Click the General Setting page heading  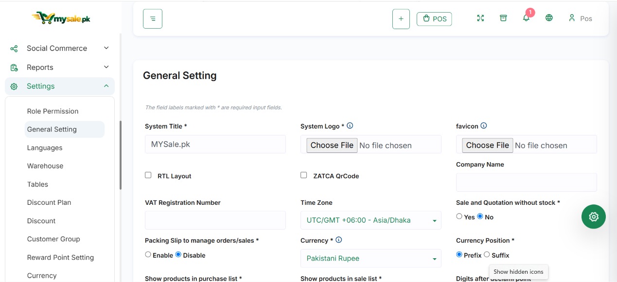180,76
